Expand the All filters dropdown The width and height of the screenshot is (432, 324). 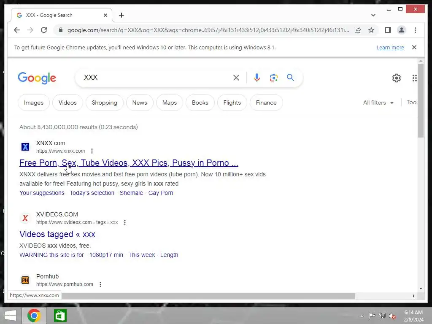point(378,103)
